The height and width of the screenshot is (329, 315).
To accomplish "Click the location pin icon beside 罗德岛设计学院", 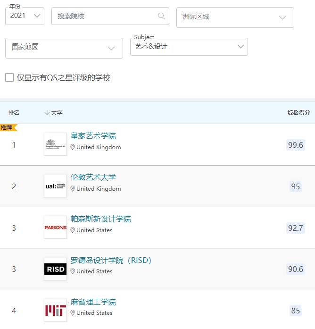I will 73,271.
